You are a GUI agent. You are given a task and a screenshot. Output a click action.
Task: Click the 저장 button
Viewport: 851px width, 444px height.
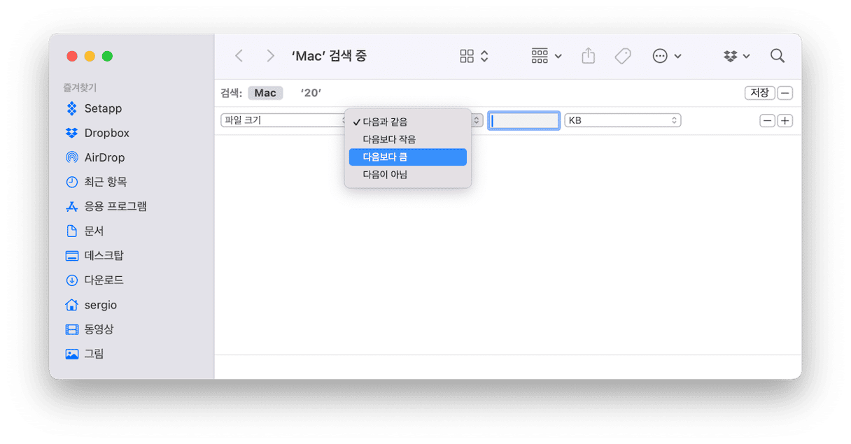(x=759, y=92)
